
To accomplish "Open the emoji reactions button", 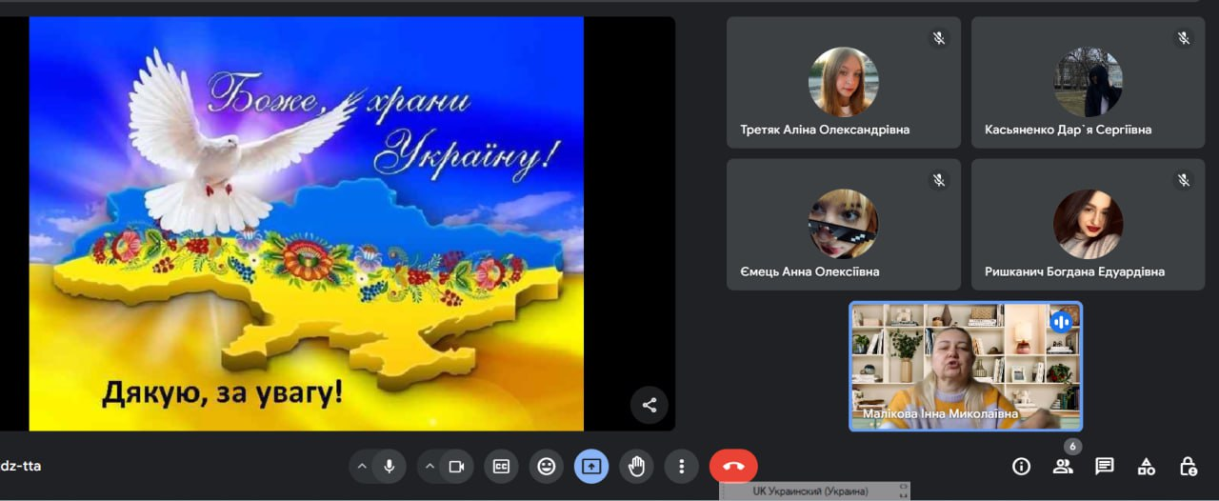I will [x=546, y=467].
